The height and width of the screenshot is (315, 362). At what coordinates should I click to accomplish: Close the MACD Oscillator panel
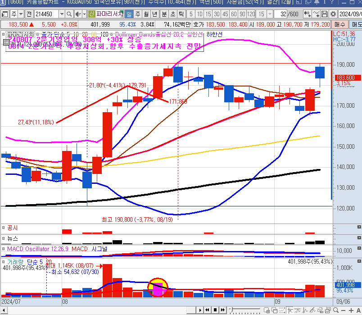pyautogui.click(x=359, y=248)
